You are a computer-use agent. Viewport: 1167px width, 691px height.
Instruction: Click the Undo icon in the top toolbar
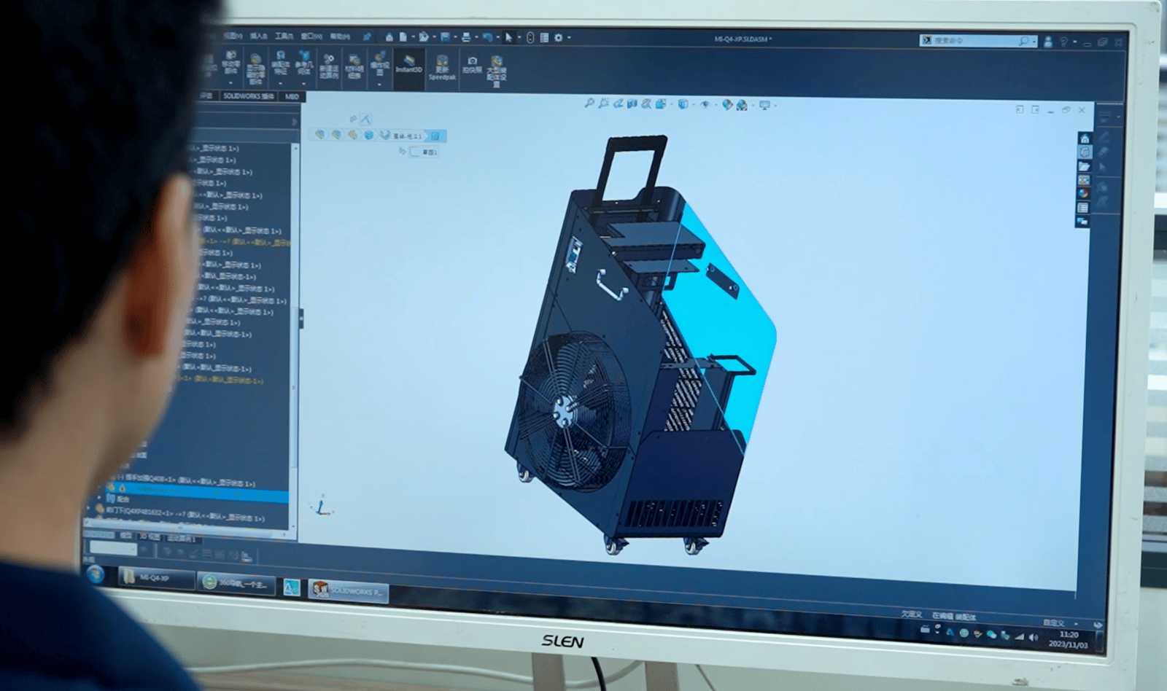click(486, 36)
